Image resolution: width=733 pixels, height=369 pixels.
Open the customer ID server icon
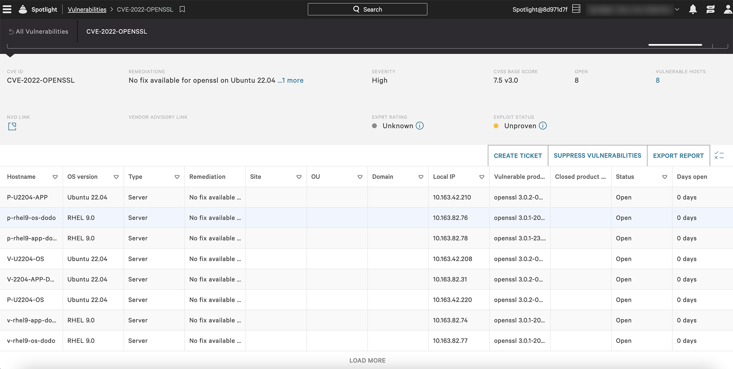(x=576, y=9)
